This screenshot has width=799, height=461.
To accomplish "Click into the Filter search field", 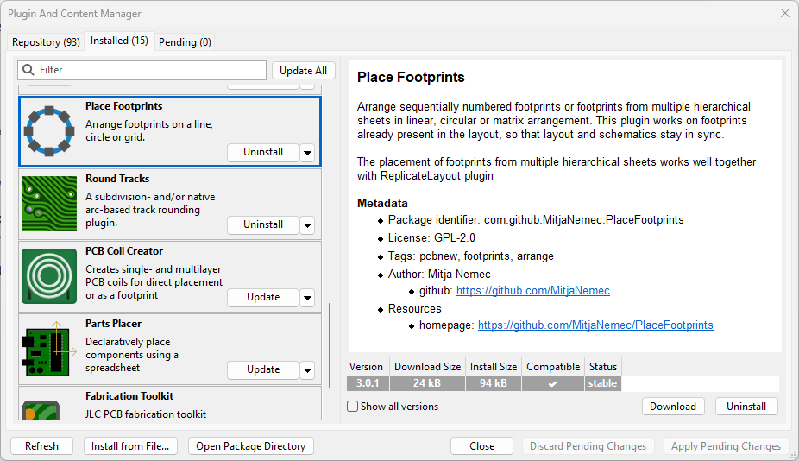I will [147, 70].
